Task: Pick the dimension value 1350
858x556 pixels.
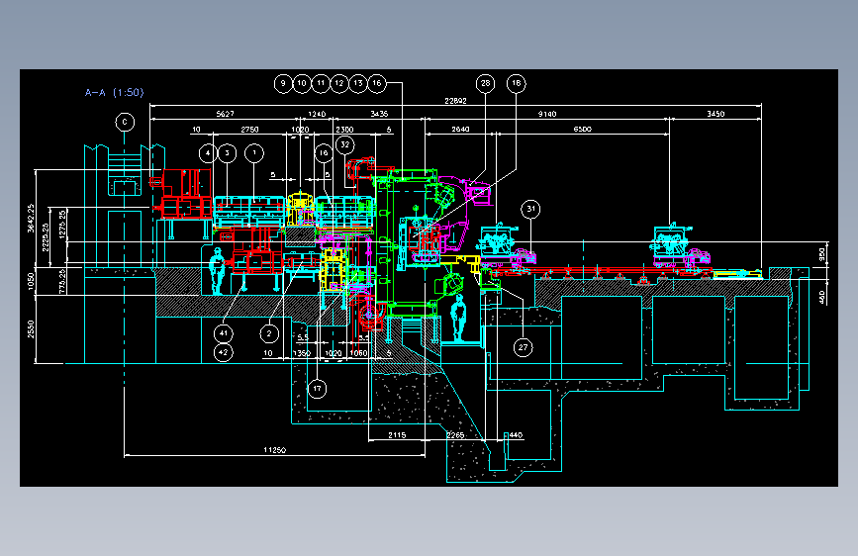Action: click(x=302, y=353)
